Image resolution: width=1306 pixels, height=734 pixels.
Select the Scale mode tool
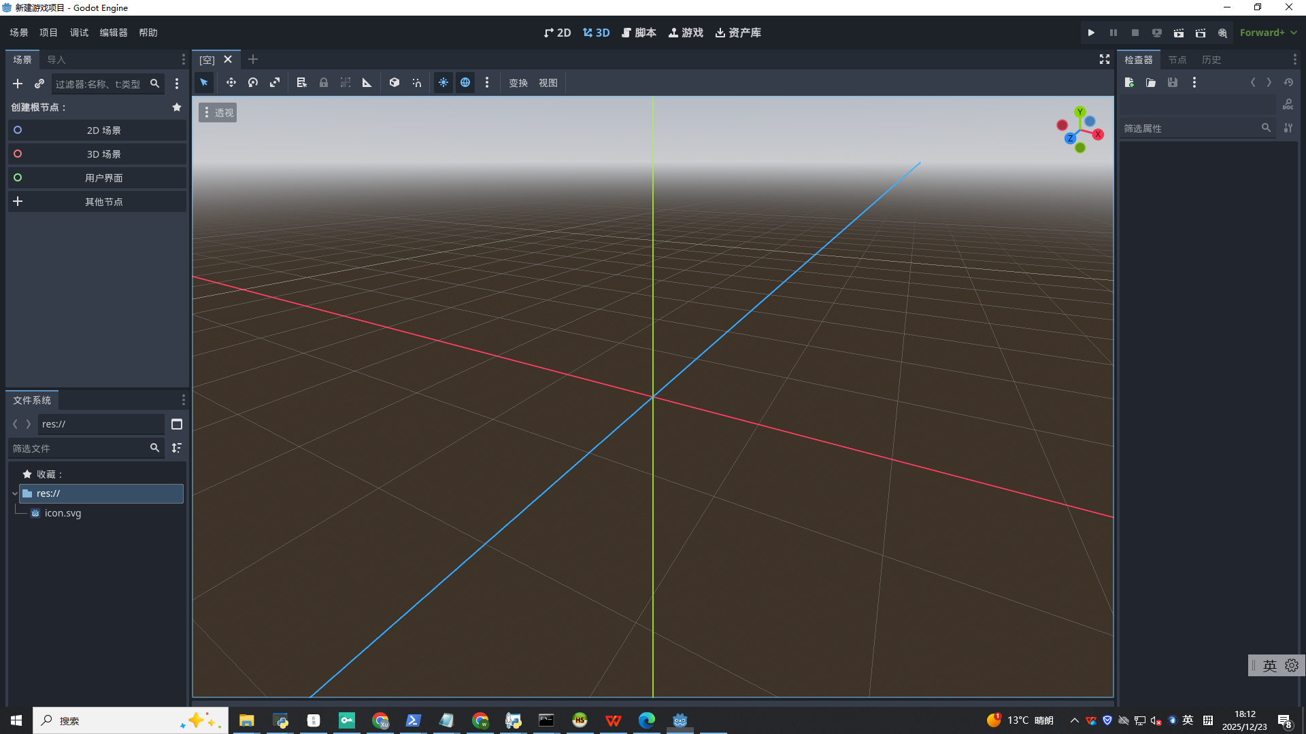point(275,82)
